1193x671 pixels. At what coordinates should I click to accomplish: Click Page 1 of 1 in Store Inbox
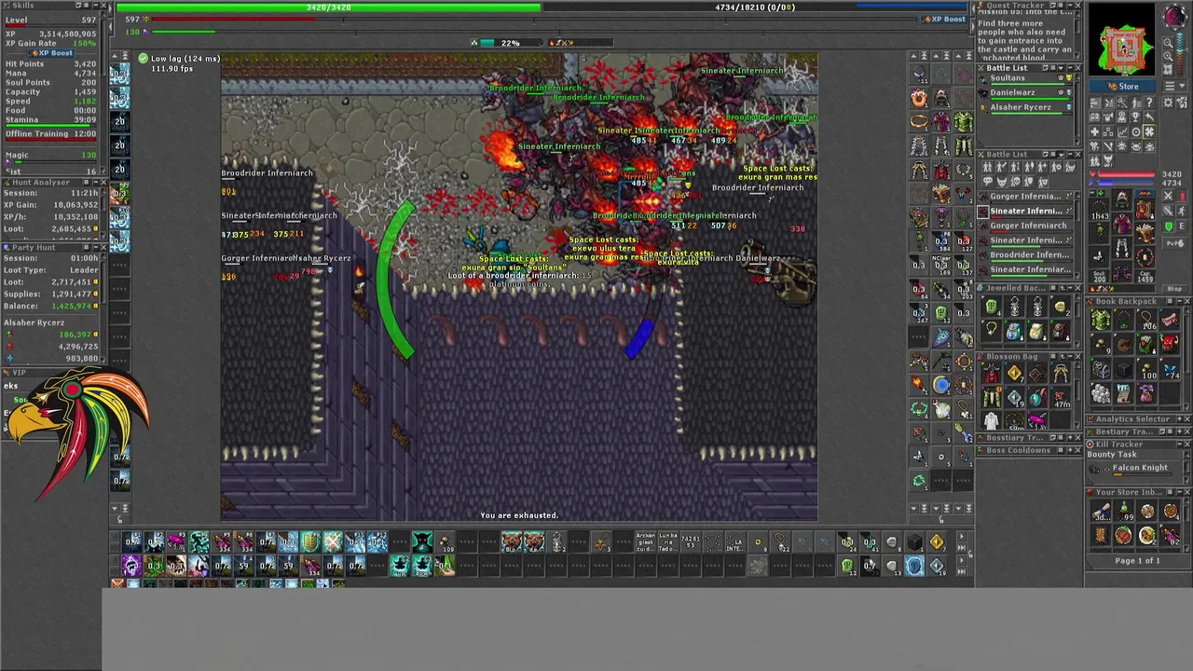1137,561
